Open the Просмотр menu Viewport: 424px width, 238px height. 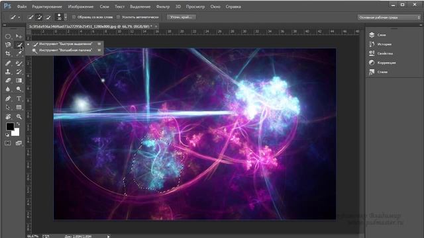195,7
